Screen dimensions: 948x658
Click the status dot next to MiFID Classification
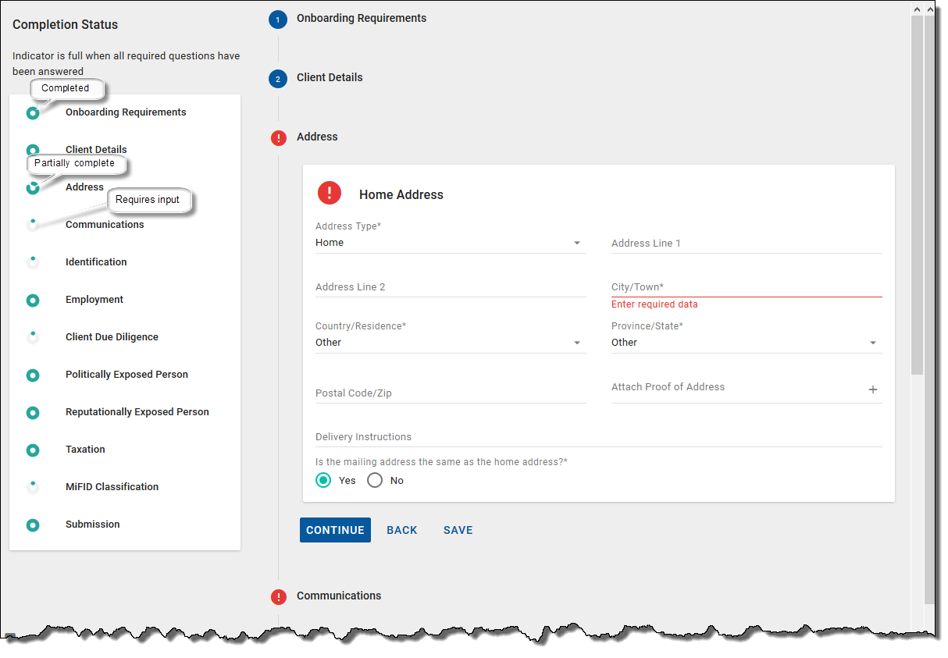pyautogui.click(x=32, y=486)
